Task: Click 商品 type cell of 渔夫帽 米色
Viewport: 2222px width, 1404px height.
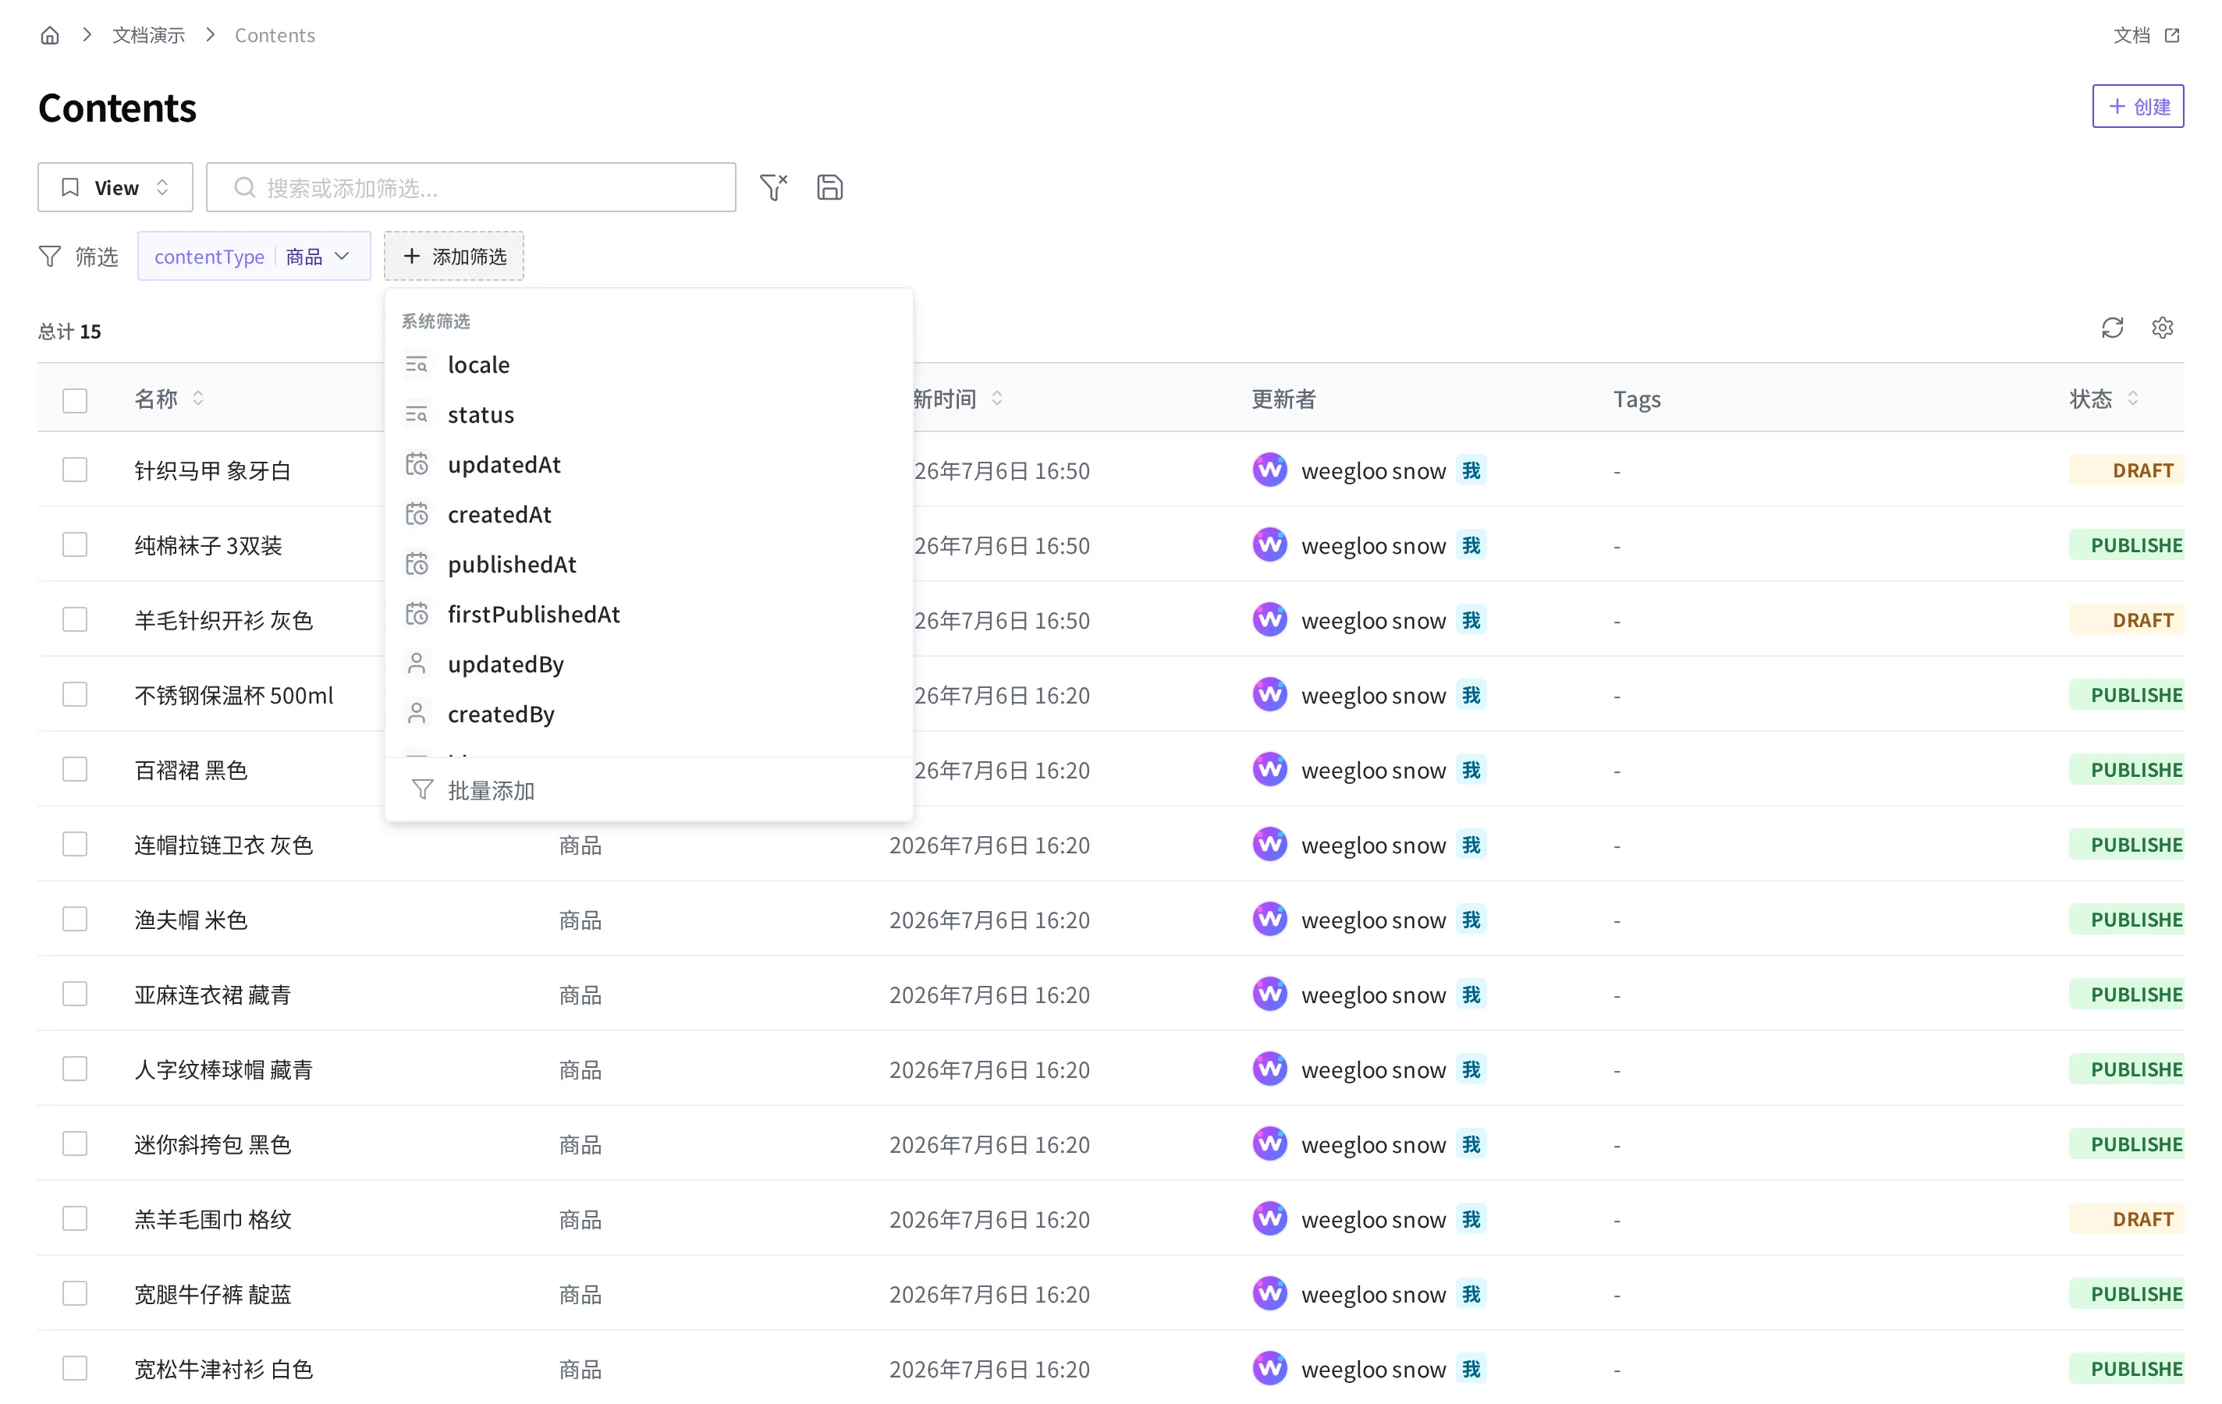Action: click(580, 920)
